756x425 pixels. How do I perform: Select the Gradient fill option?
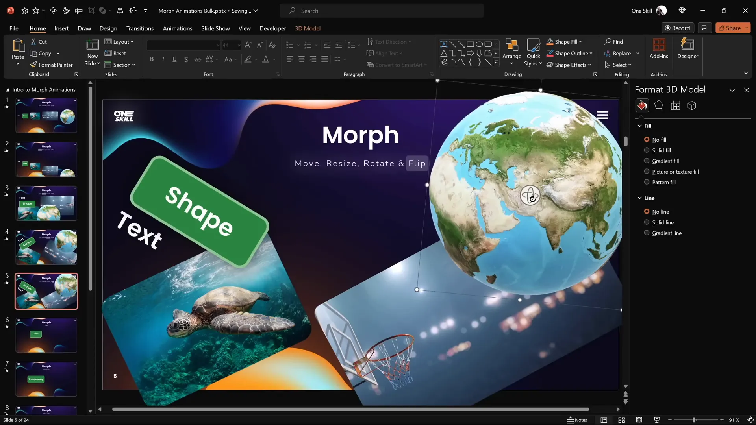coord(661,161)
